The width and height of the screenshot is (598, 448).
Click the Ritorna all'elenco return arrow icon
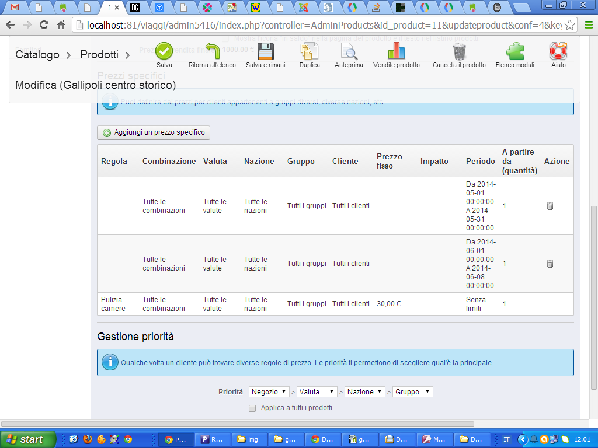click(213, 51)
